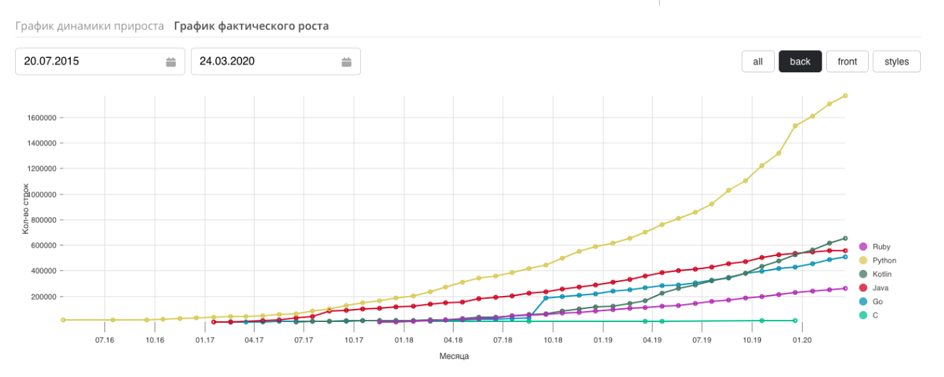Edit the start date field 20.07.2015
Screen dimensions: 944x377
(87, 62)
